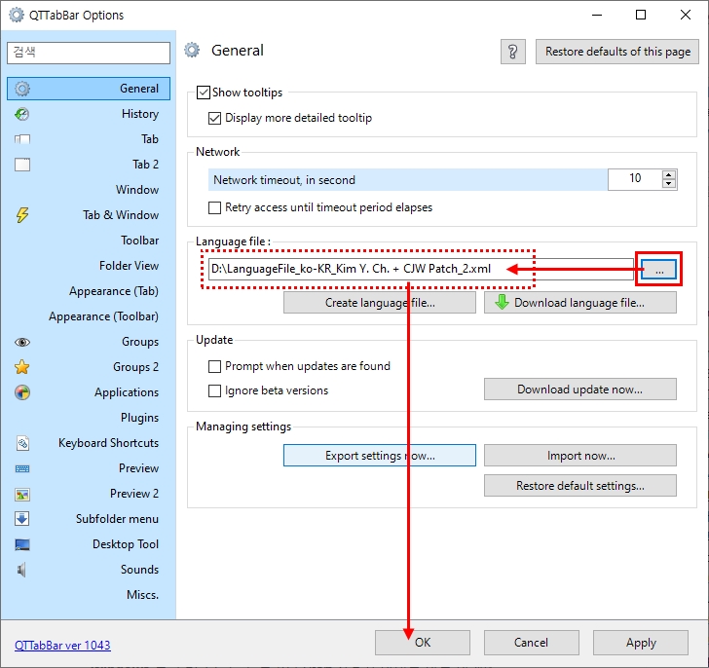709x668 pixels.
Task: Click the History clock icon in sidebar
Action: 22,114
